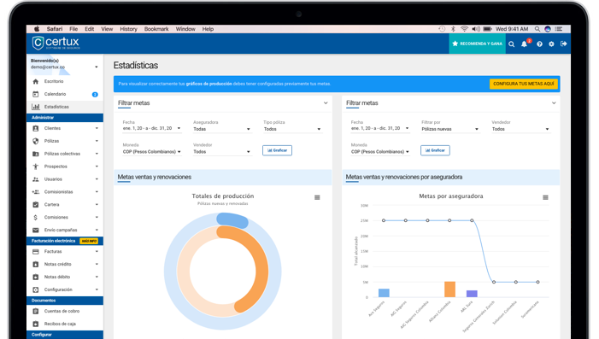599x339 pixels.
Task: Click the Pólizas shield icon
Action: tap(36, 141)
